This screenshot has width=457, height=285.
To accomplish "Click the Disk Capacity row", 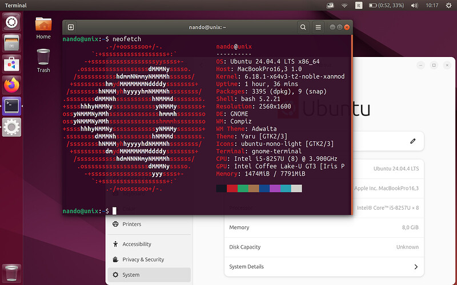I will point(324,247).
